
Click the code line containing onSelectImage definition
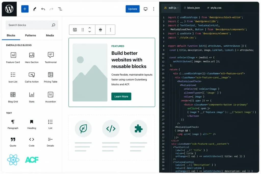coord(192,57)
